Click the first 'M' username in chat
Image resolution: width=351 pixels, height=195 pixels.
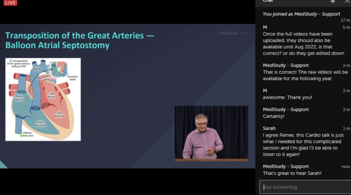click(x=265, y=27)
